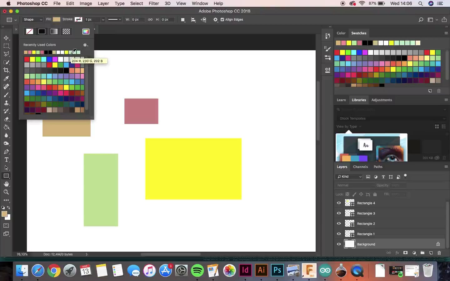Select the Eyedropper tool in toolbar

click(6, 78)
